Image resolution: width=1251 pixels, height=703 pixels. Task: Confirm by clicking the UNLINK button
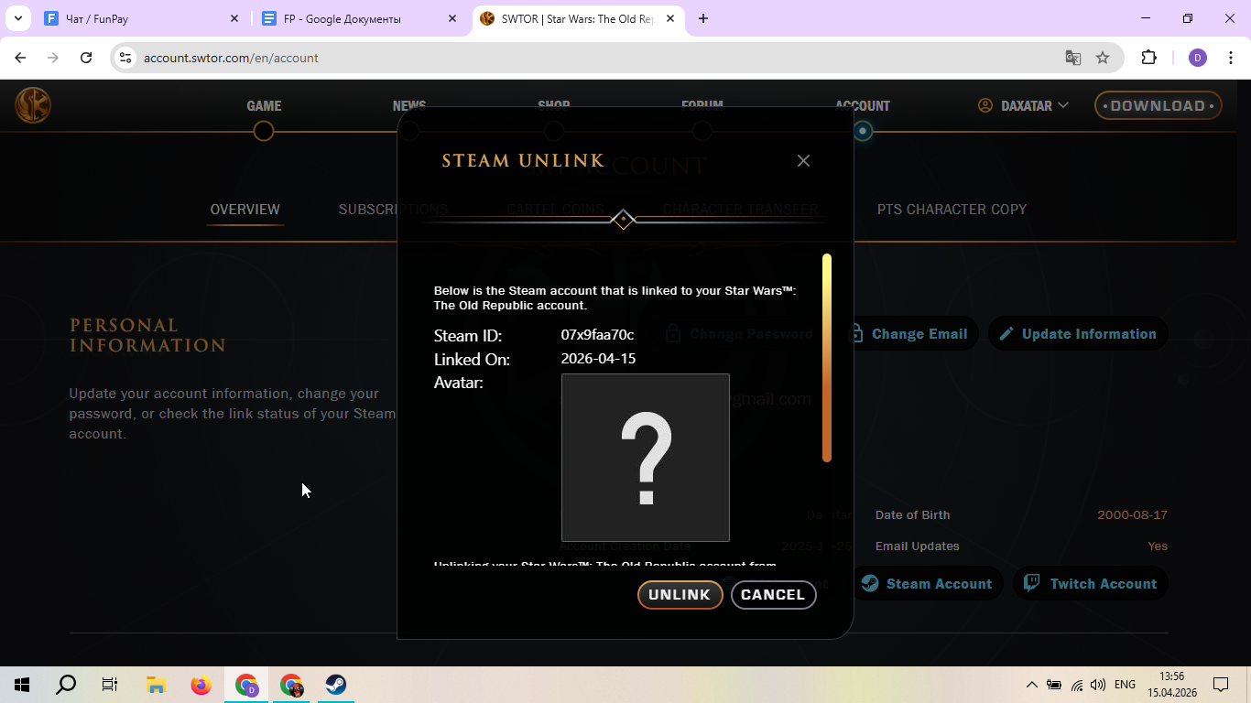tap(680, 595)
